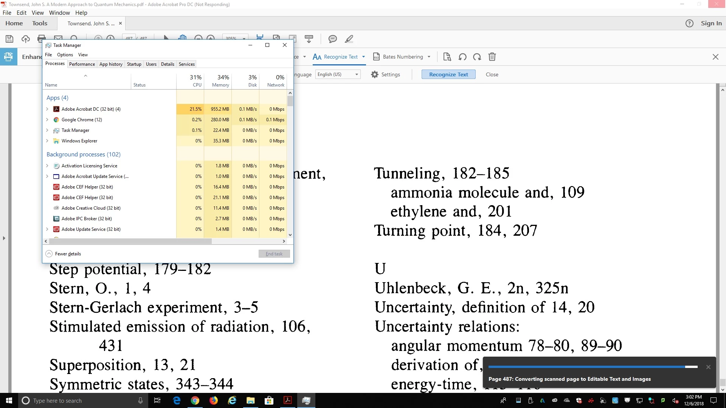Rotate page clockwise icon
The width and height of the screenshot is (726, 408).
(477, 57)
